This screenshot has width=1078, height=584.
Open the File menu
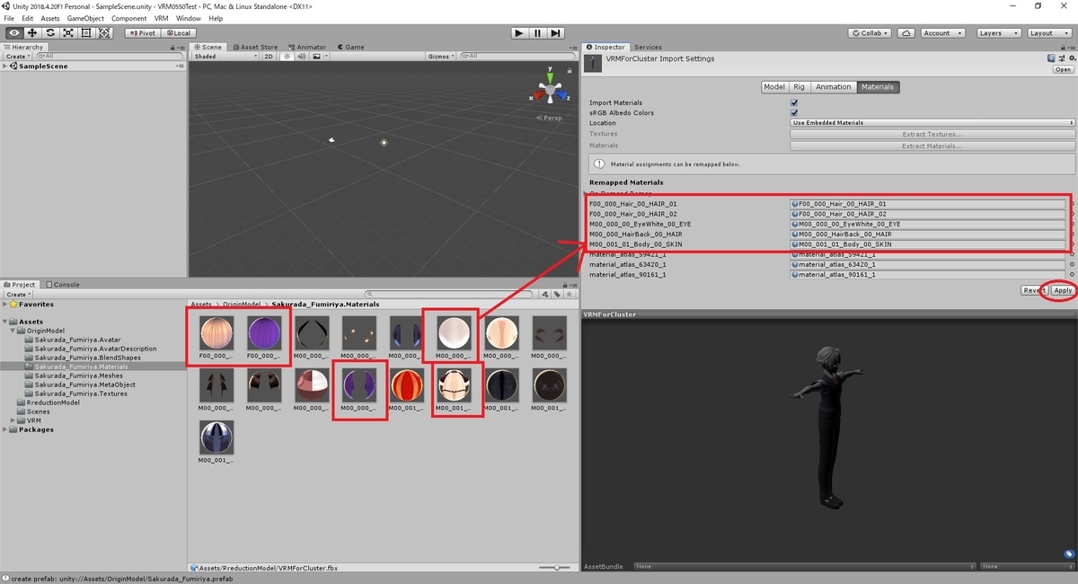pyautogui.click(x=9, y=18)
